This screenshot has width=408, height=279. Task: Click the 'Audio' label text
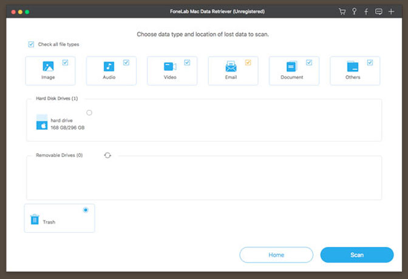pos(109,77)
